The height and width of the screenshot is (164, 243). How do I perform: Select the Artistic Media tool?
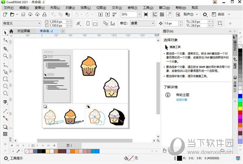point(5,72)
